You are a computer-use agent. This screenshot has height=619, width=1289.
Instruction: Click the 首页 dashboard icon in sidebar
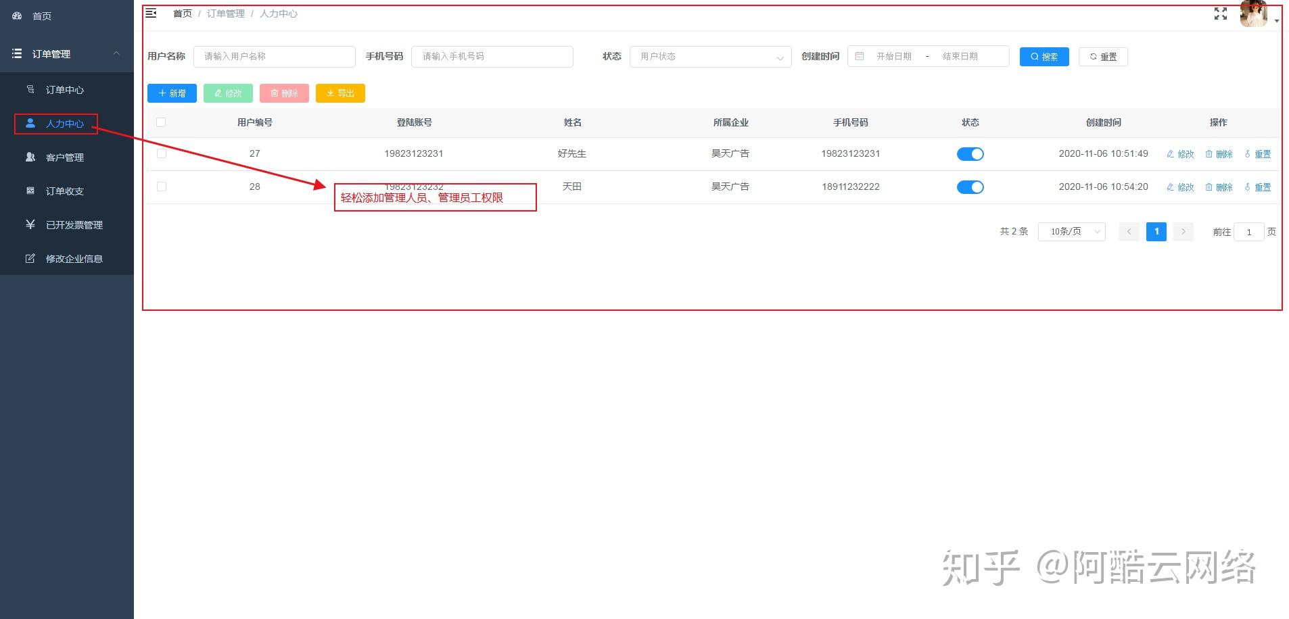[17, 16]
